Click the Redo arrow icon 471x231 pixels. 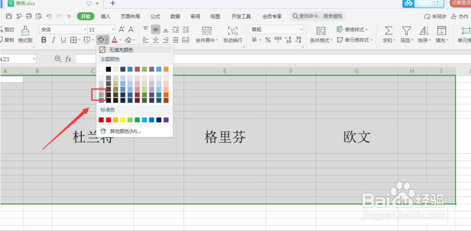pyautogui.click(x=59, y=16)
